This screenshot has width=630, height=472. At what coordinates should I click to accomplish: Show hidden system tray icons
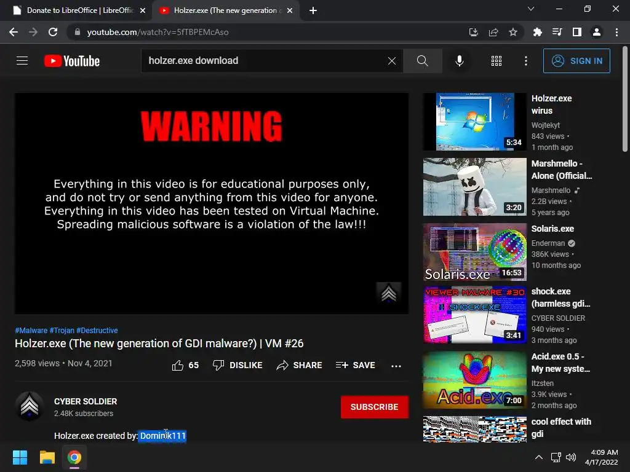[x=539, y=457]
